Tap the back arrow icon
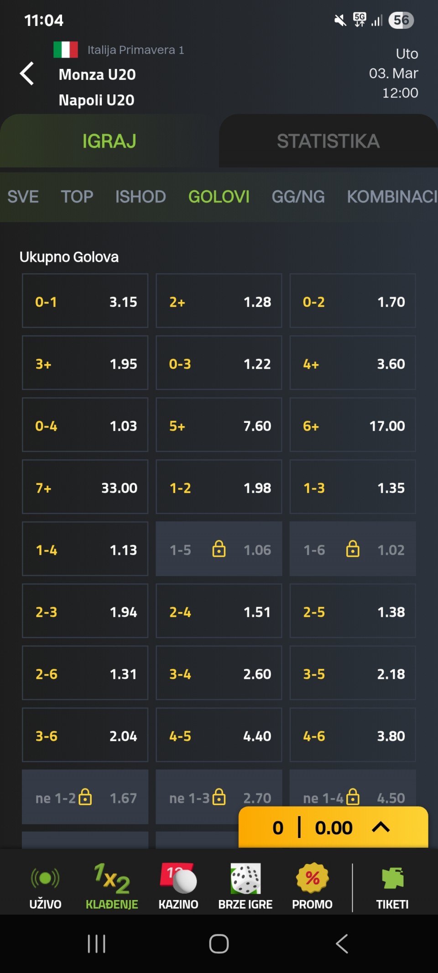 tap(27, 73)
